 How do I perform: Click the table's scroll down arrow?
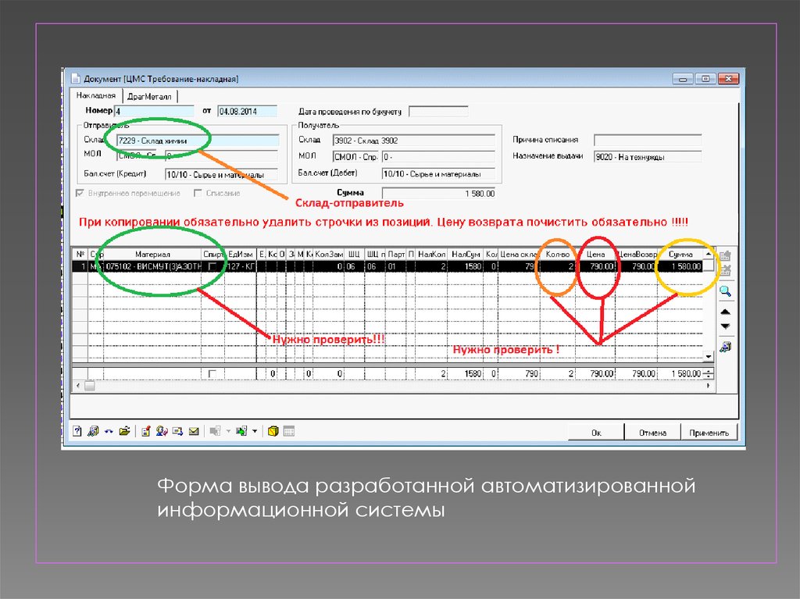pos(709,356)
